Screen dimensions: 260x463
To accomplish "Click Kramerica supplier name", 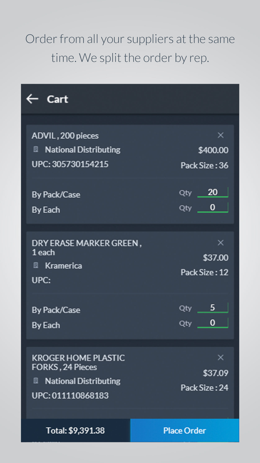I will [x=63, y=266].
